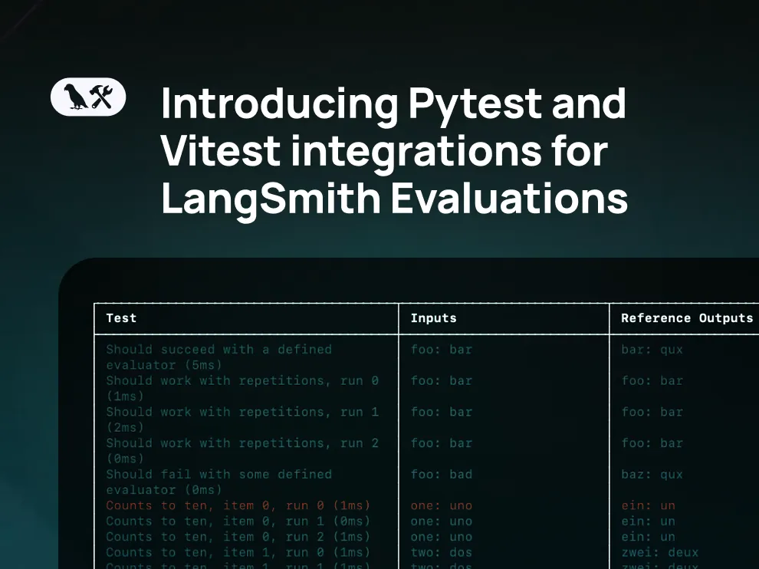This screenshot has height=569, width=759.
Task: Select the 'Reference Outputs' column header
Action: pos(687,318)
